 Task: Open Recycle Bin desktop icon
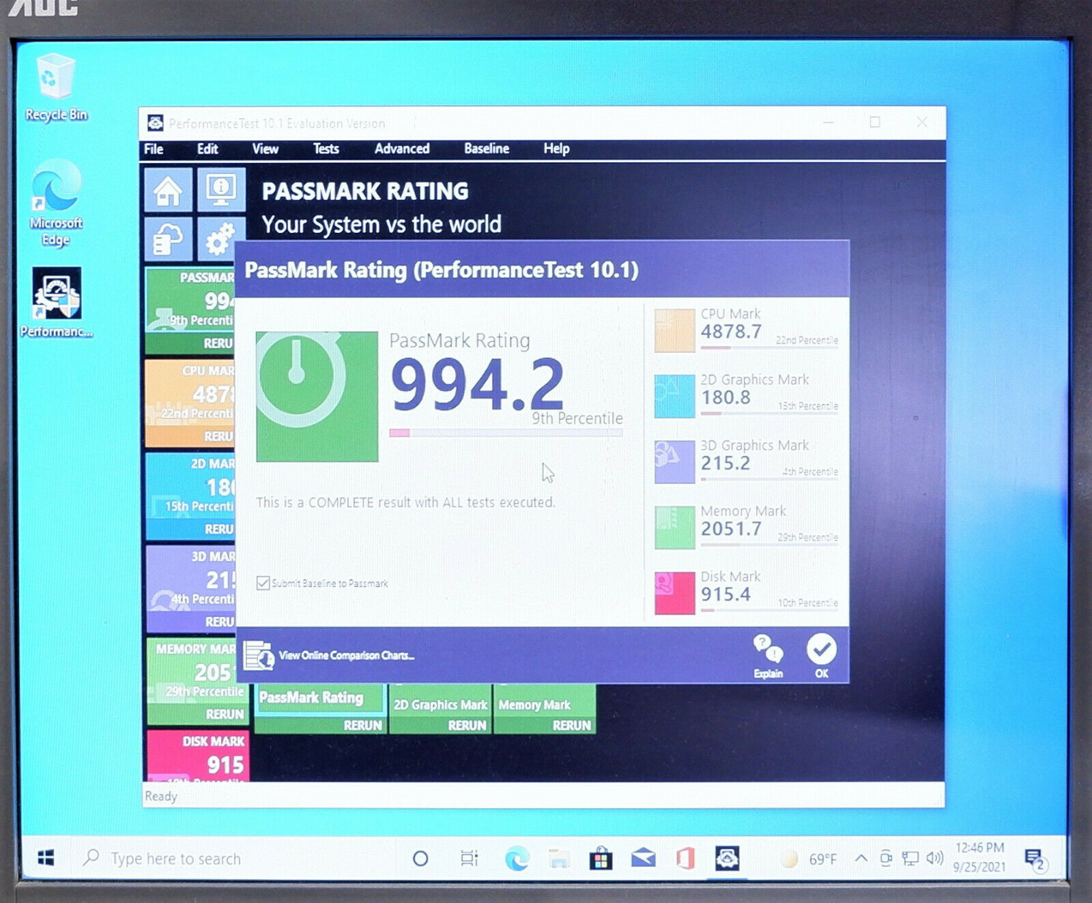pyautogui.click(x=56, y=87)
